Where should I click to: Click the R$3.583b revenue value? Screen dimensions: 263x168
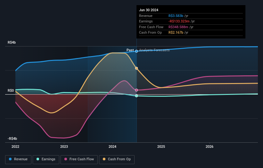pyautogui.click(x=176, y=16)
